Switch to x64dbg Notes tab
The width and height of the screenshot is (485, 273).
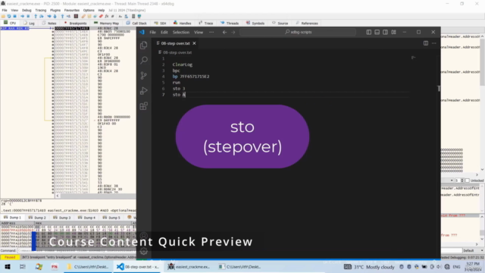tap(49, 24)
